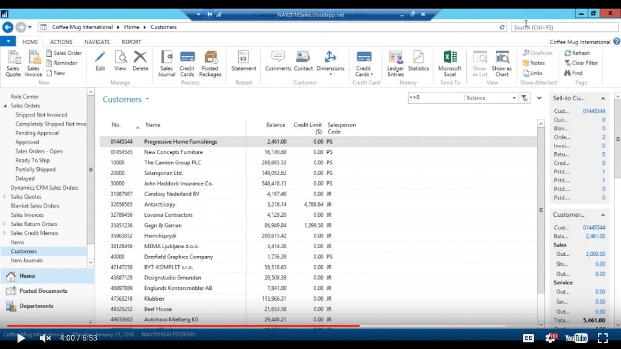Show customer Statistics

click(418, 61)
